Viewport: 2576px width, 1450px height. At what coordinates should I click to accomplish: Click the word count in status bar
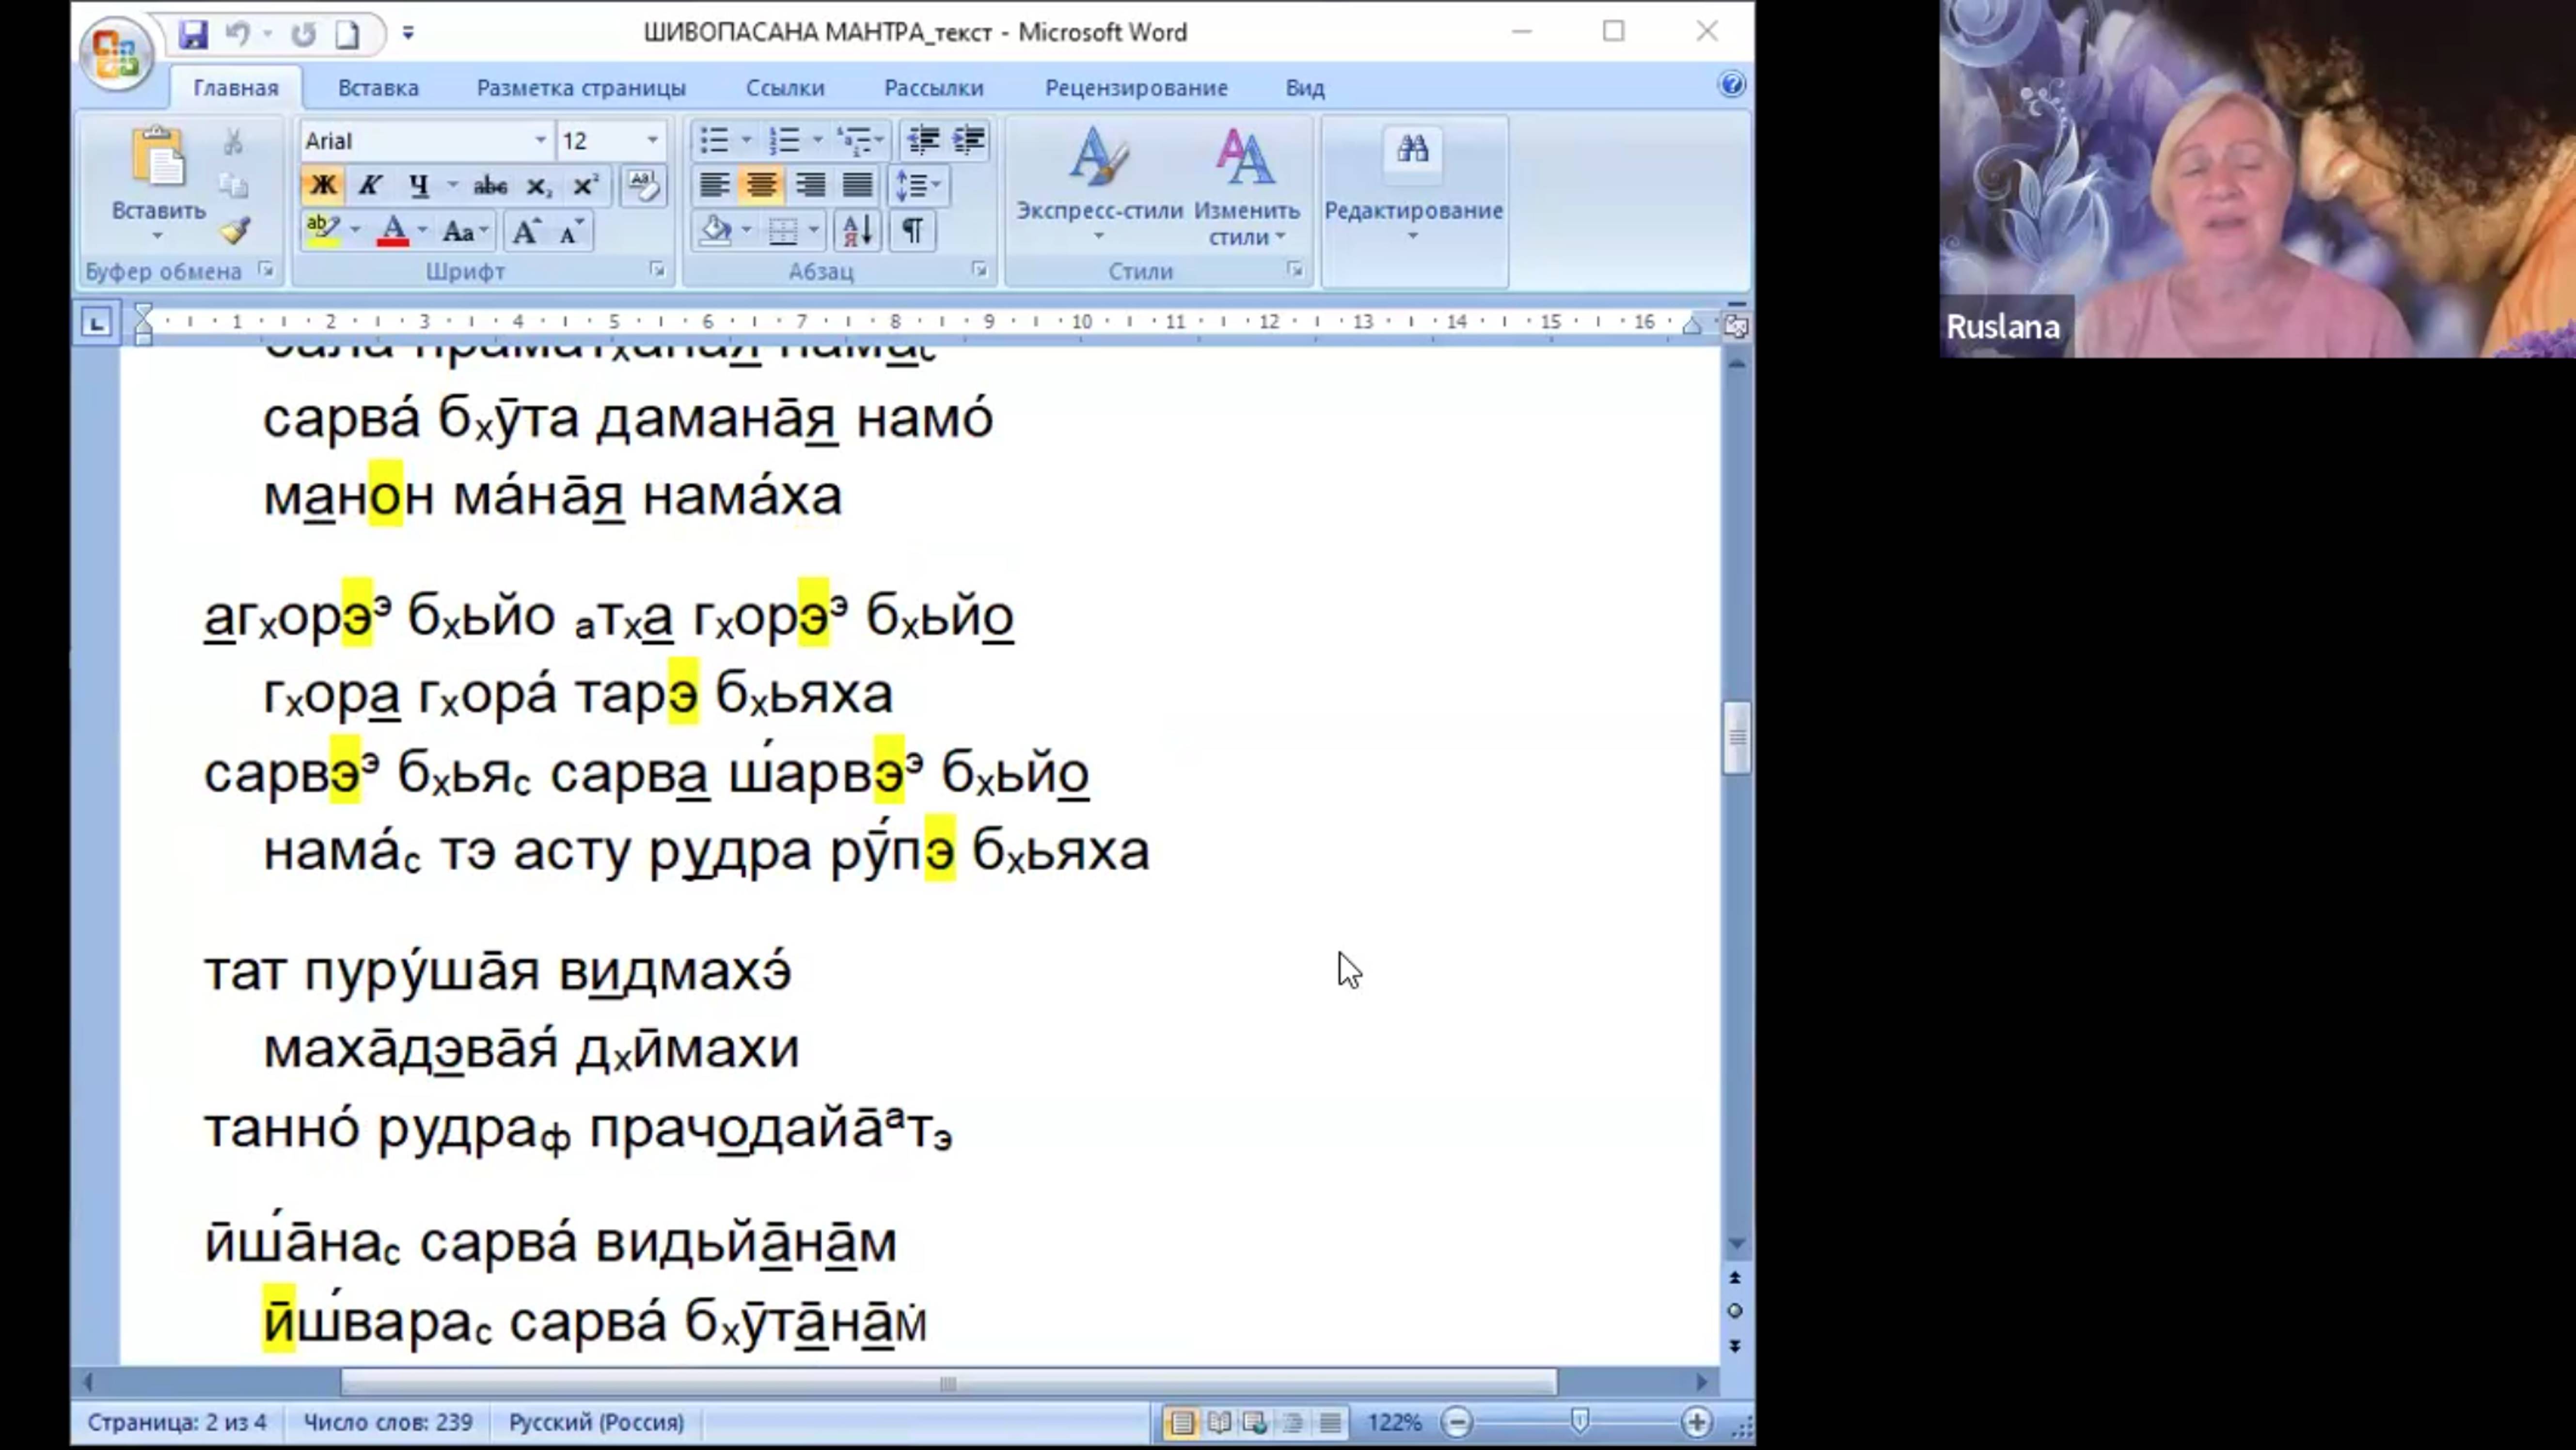388,1421
